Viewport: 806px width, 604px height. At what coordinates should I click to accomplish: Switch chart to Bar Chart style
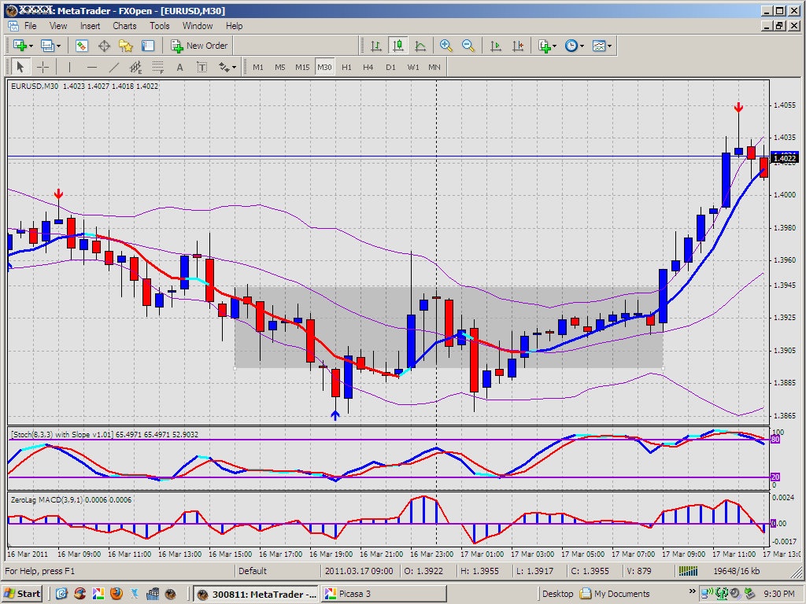click(x=376, y=46)
